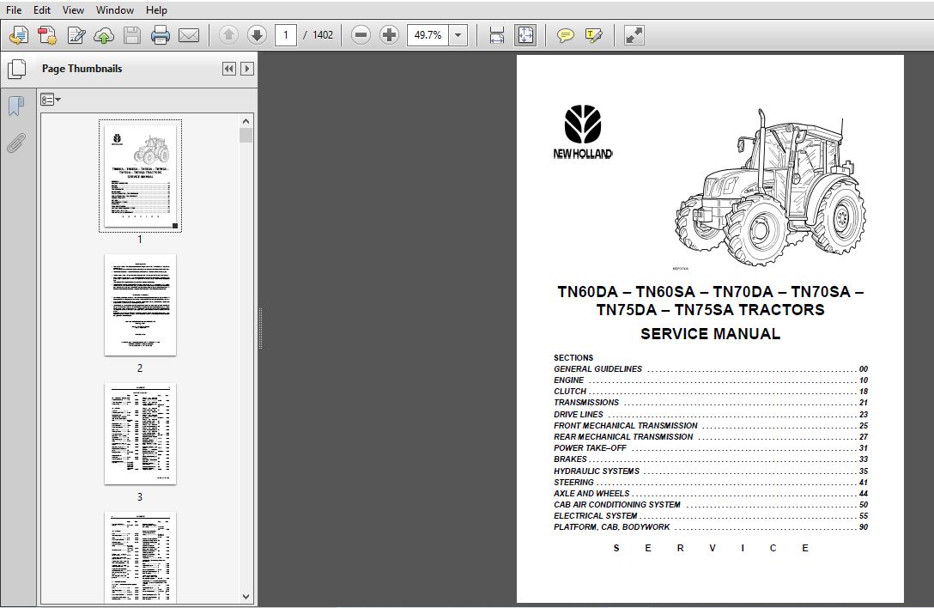
Task: Open thumbnail options dropdown menu
Action: tap(51, 100)
